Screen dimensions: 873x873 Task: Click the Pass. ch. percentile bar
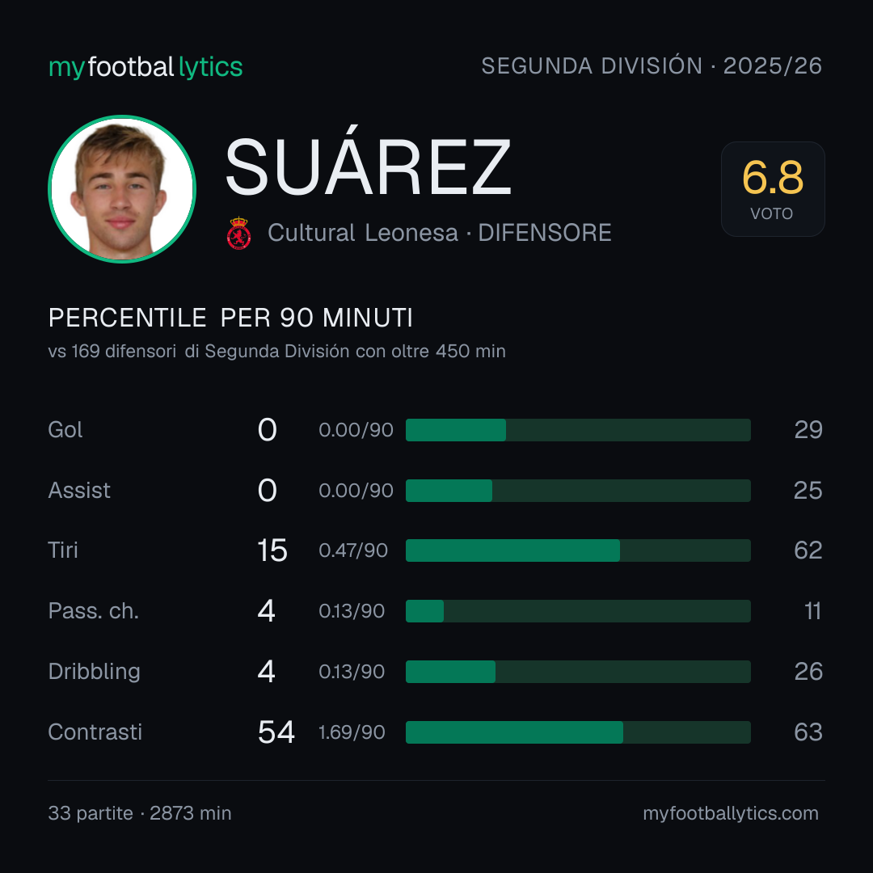point(578,611)
